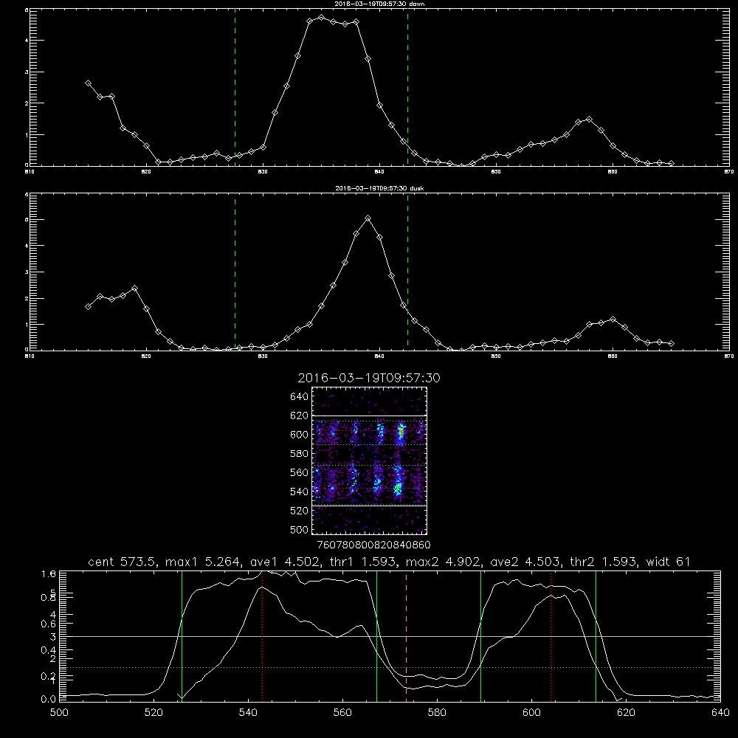This screenshot has width=738, height=738.
Task: Click the 'max1 5.264' value in the stats line
Action: pyautogui.click(x=203, y=562)
